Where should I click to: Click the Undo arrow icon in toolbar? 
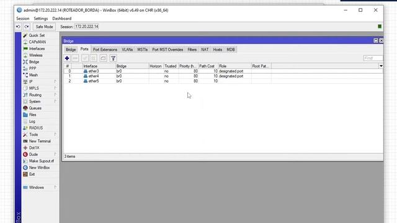(x=18, y=27)
